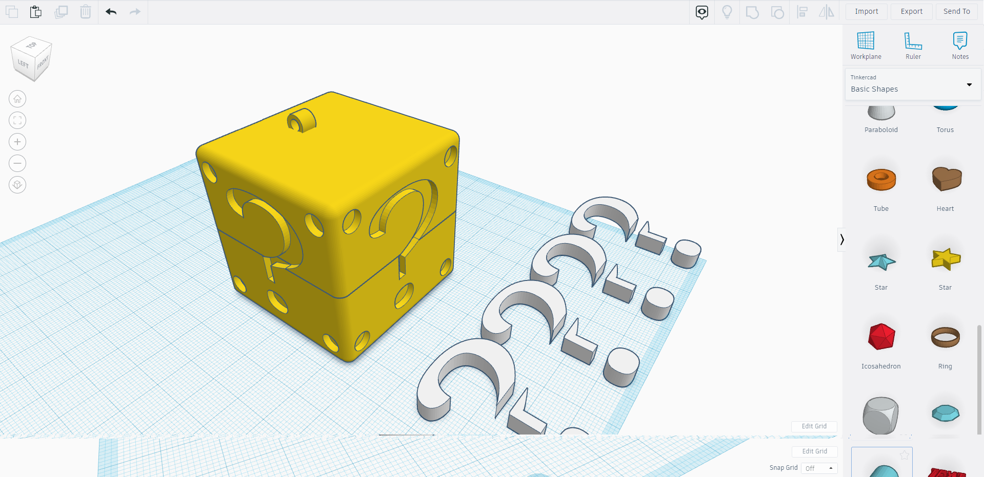
Task: Toggle orthographic view mode
Action: [x=17, y=185]
